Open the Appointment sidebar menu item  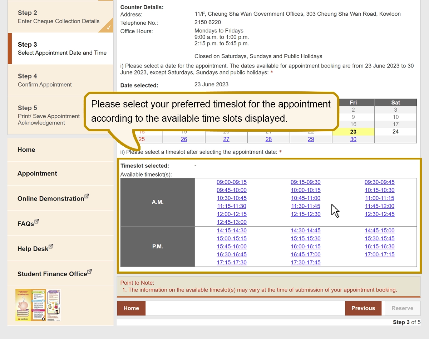tap(60, 173)
